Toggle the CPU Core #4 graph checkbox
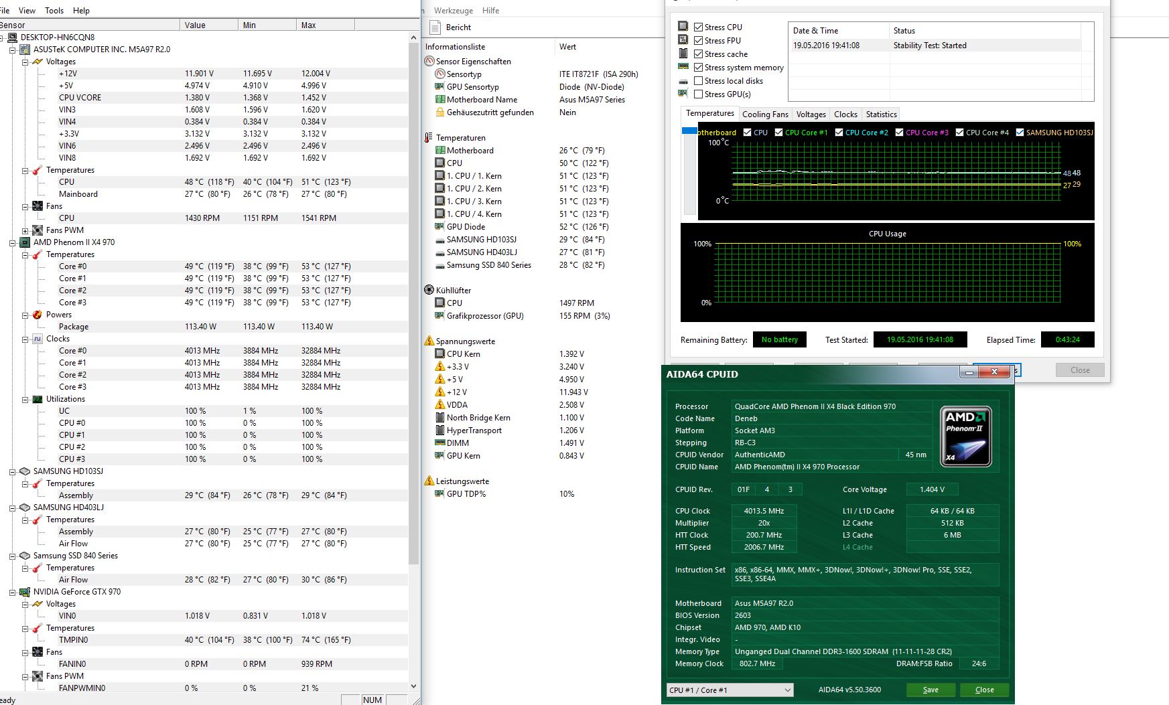1169x705 pixels. (x=960, y=133)
